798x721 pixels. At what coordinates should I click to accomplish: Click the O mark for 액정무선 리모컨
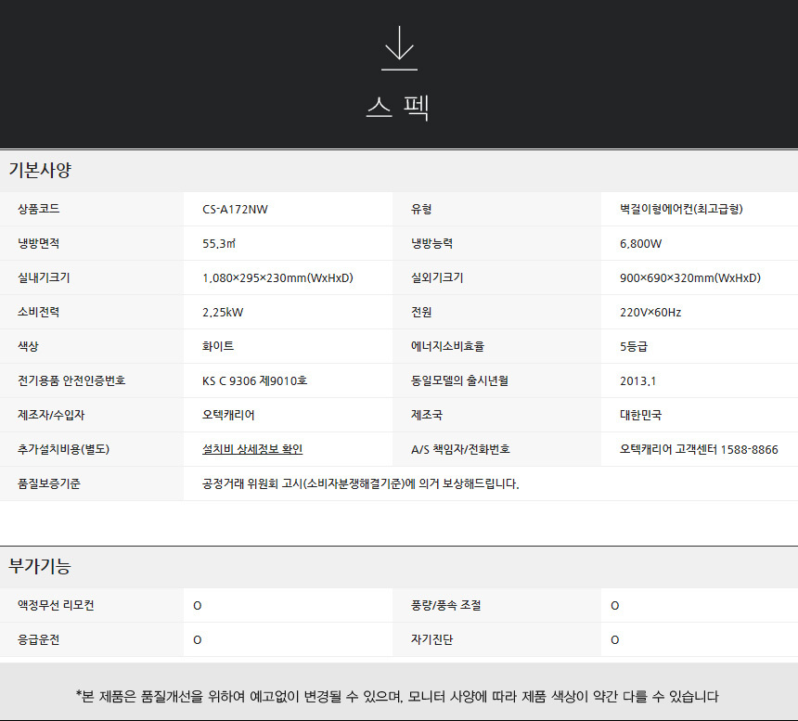point(198,606)
